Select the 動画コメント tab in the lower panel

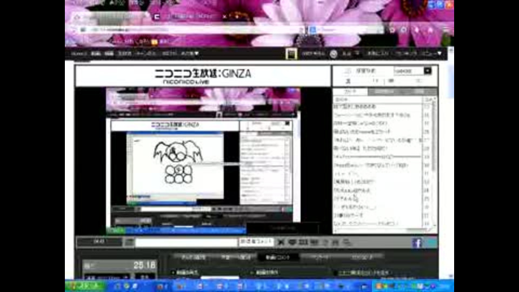point(278,257)
